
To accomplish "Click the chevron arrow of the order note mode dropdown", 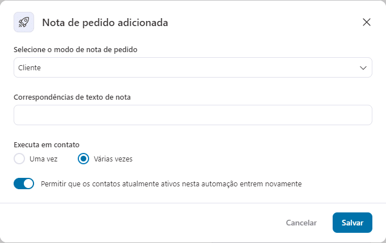I will 363,68.
